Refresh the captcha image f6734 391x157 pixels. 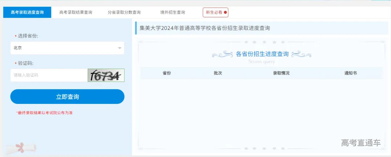[x=106, y=75]
